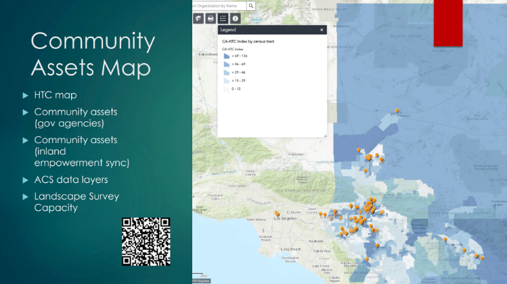Click the >46-69 legend swatch
The image size is (507, 284).
pyautogui.click(x=226, y=64)
